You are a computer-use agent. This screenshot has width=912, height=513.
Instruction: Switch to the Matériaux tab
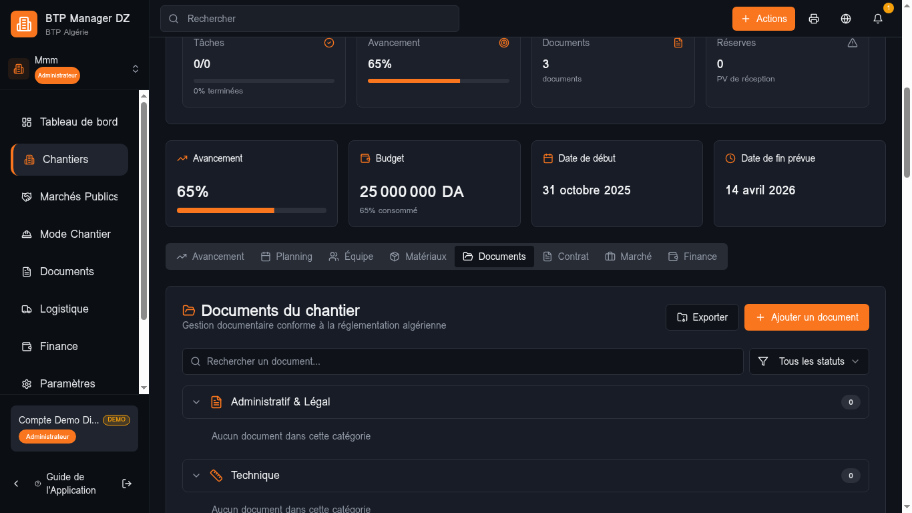(418, 256)
